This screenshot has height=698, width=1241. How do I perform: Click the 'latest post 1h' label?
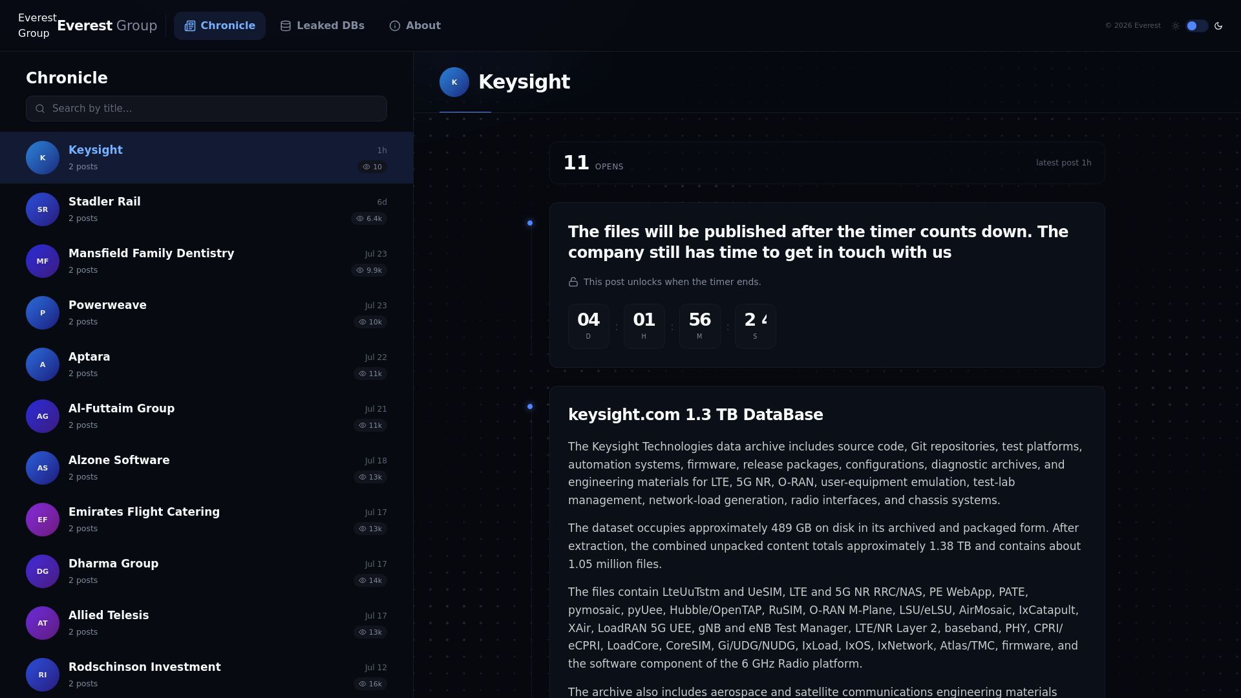(1064, 163)
